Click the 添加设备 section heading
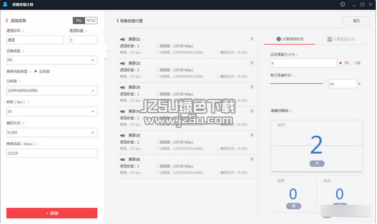The height and width of the screenshot is (224, 377). click(18, 21)
